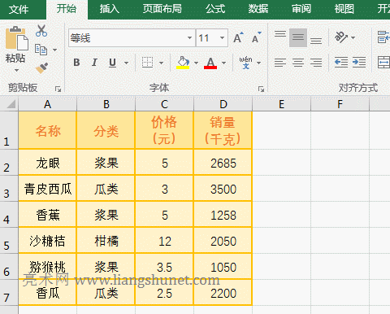Click cell containing 龙眼
The height and width of the screenshot is (314, 390).
47,163
